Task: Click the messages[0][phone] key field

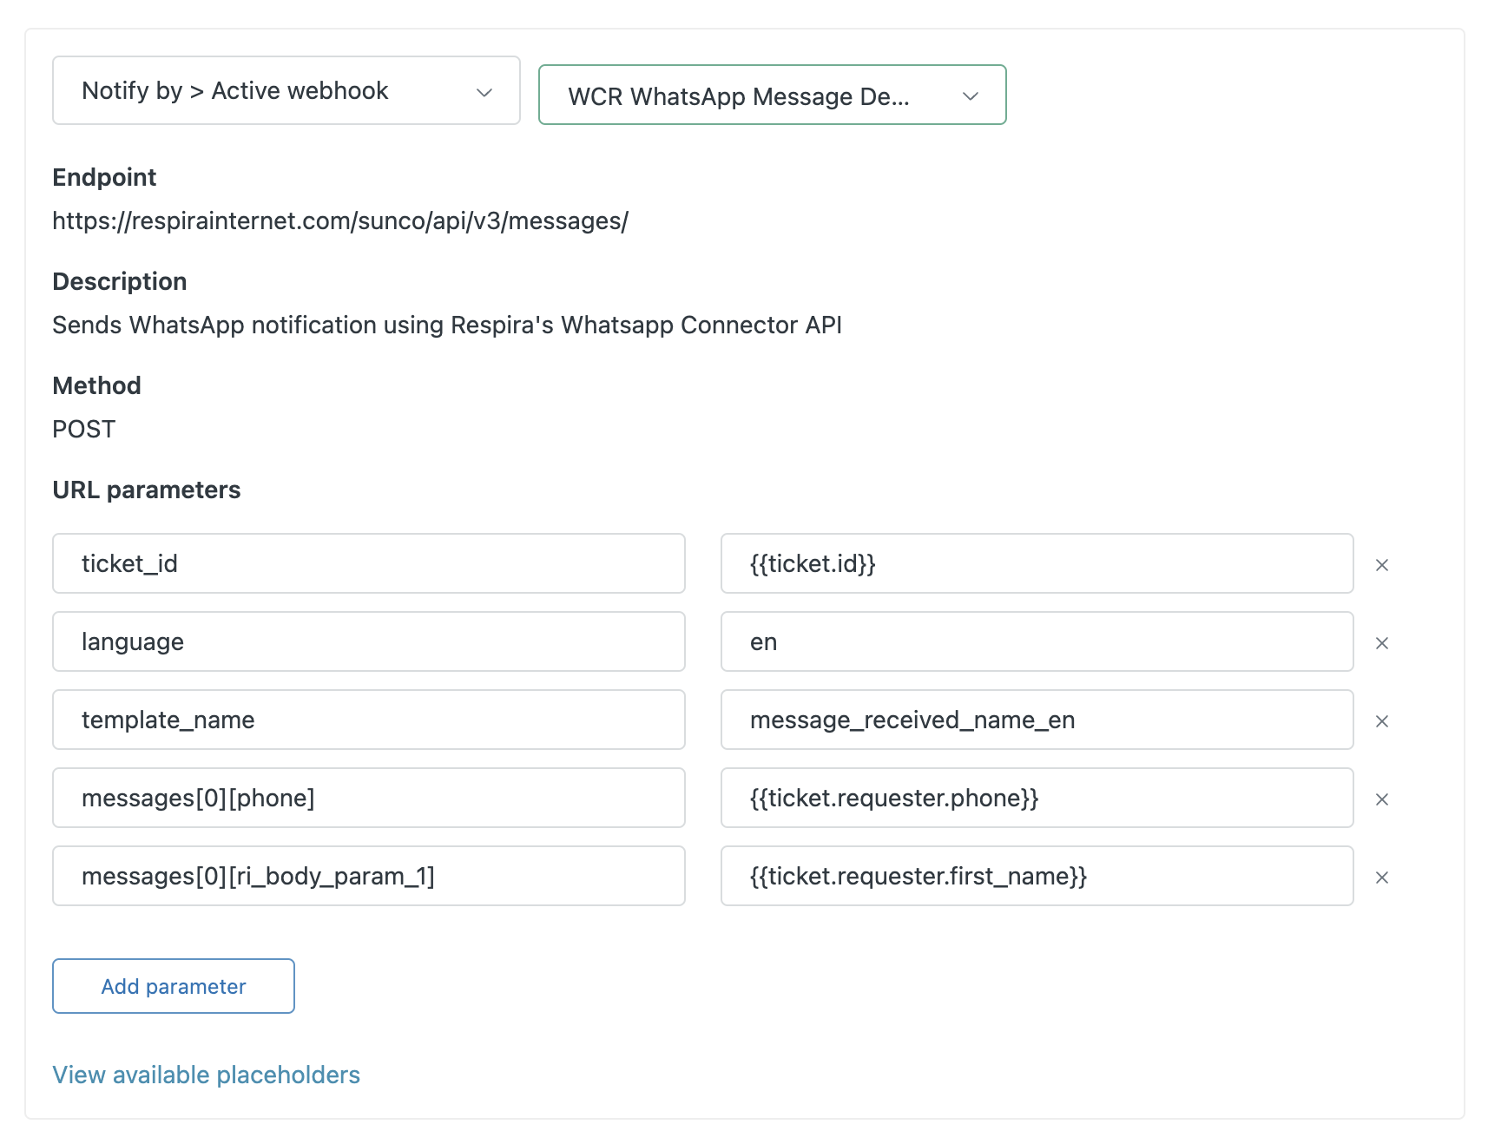Action: click(x=368, y=799)
